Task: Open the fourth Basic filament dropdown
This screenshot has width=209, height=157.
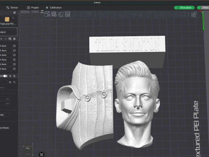Action: [x=6, y=60]
